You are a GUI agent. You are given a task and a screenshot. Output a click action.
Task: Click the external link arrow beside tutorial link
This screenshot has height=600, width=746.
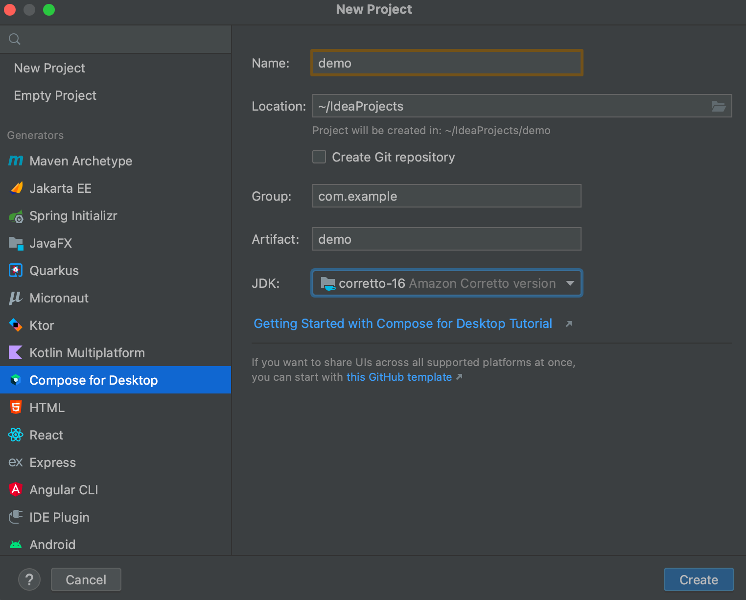pyautogui.click(x=568, y=324)
